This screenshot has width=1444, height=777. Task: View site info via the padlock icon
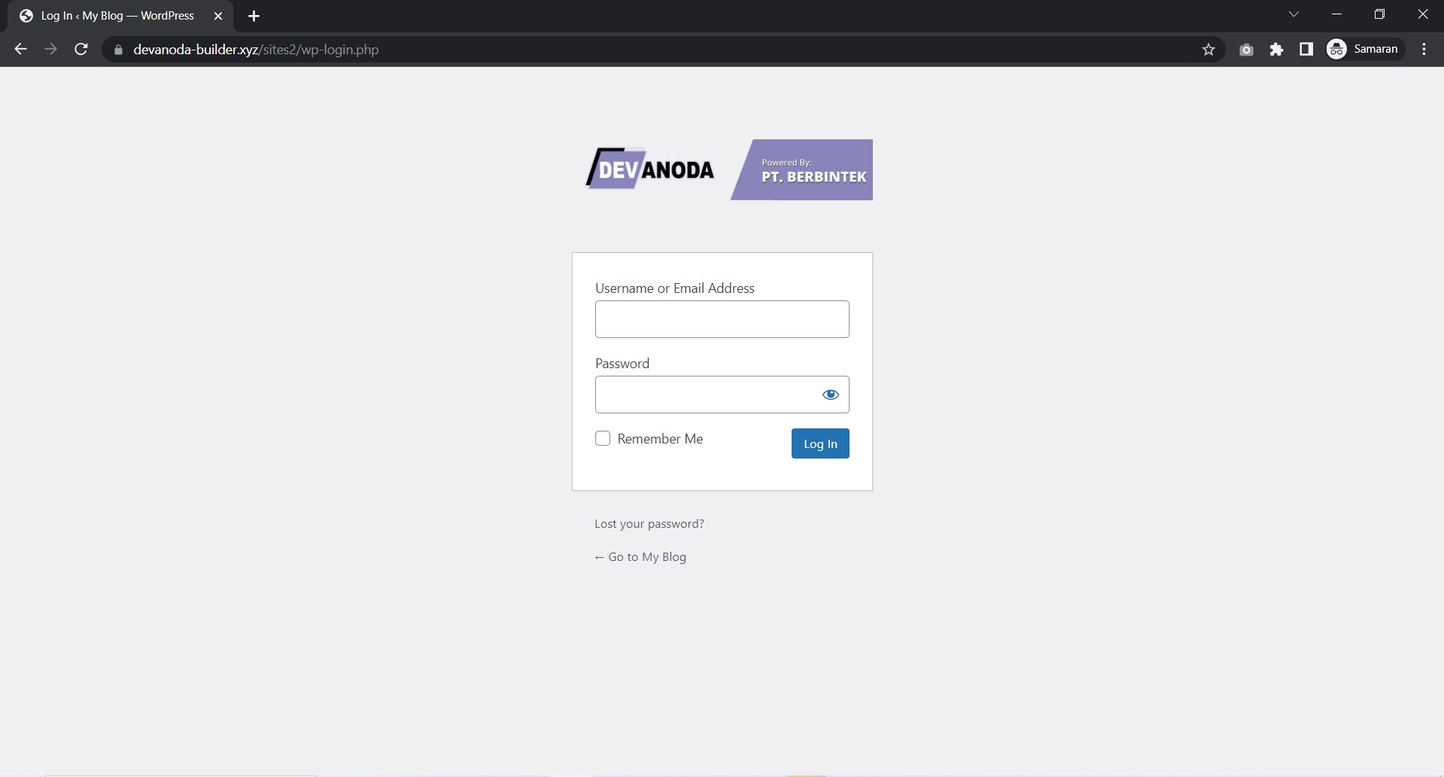[x=118, y=50]
